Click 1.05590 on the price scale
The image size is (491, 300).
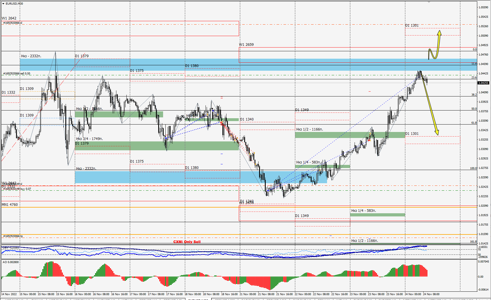point(484,7)
